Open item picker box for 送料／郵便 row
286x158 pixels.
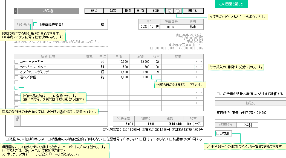pos(16,77)
